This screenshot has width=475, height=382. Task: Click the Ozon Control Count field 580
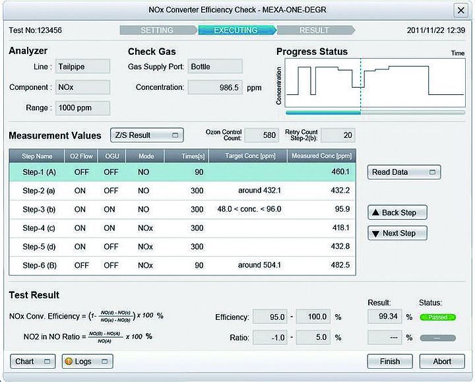(x=261, y=135)
